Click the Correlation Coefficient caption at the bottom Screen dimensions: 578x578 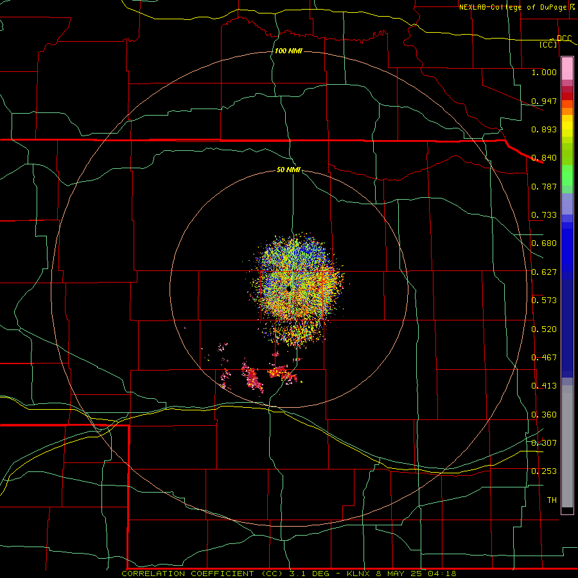(289, 574)
